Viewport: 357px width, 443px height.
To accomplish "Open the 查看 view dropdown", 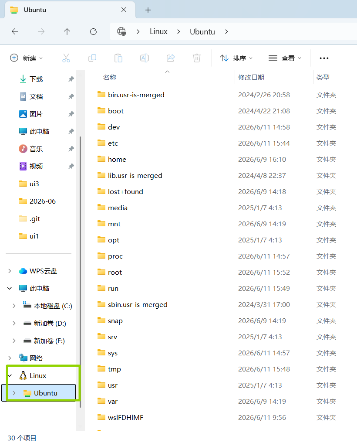I will click(285, 58).
